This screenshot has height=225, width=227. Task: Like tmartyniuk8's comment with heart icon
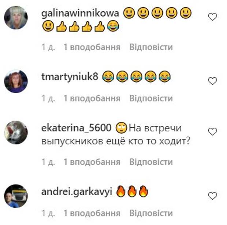click(212, 81)
